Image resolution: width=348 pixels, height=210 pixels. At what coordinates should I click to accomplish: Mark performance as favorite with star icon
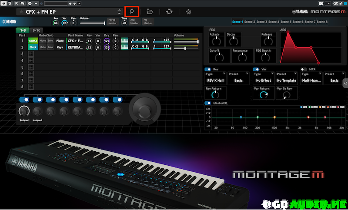[x=21, y=12]
